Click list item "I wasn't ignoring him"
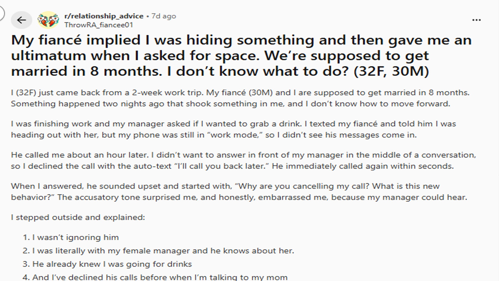 [75, 237]
